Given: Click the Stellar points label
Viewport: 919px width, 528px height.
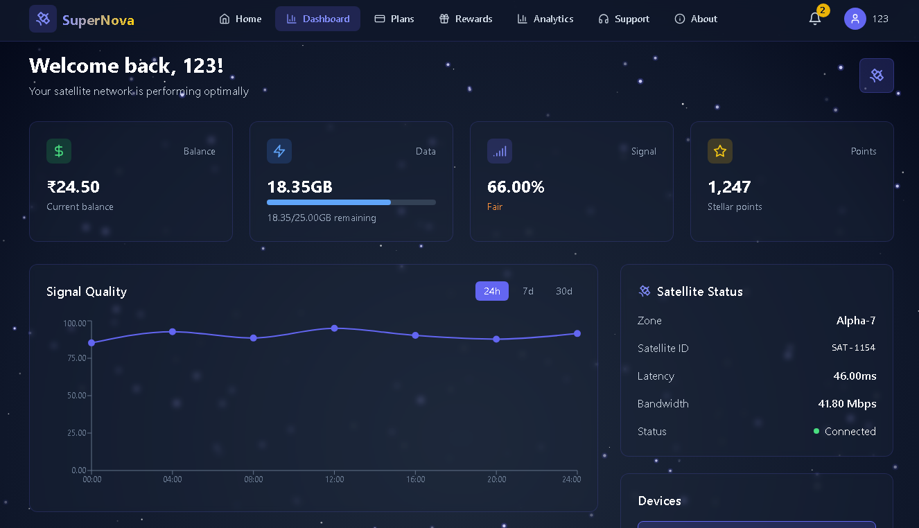Looking at the screenshot, I should coord(735,206).
